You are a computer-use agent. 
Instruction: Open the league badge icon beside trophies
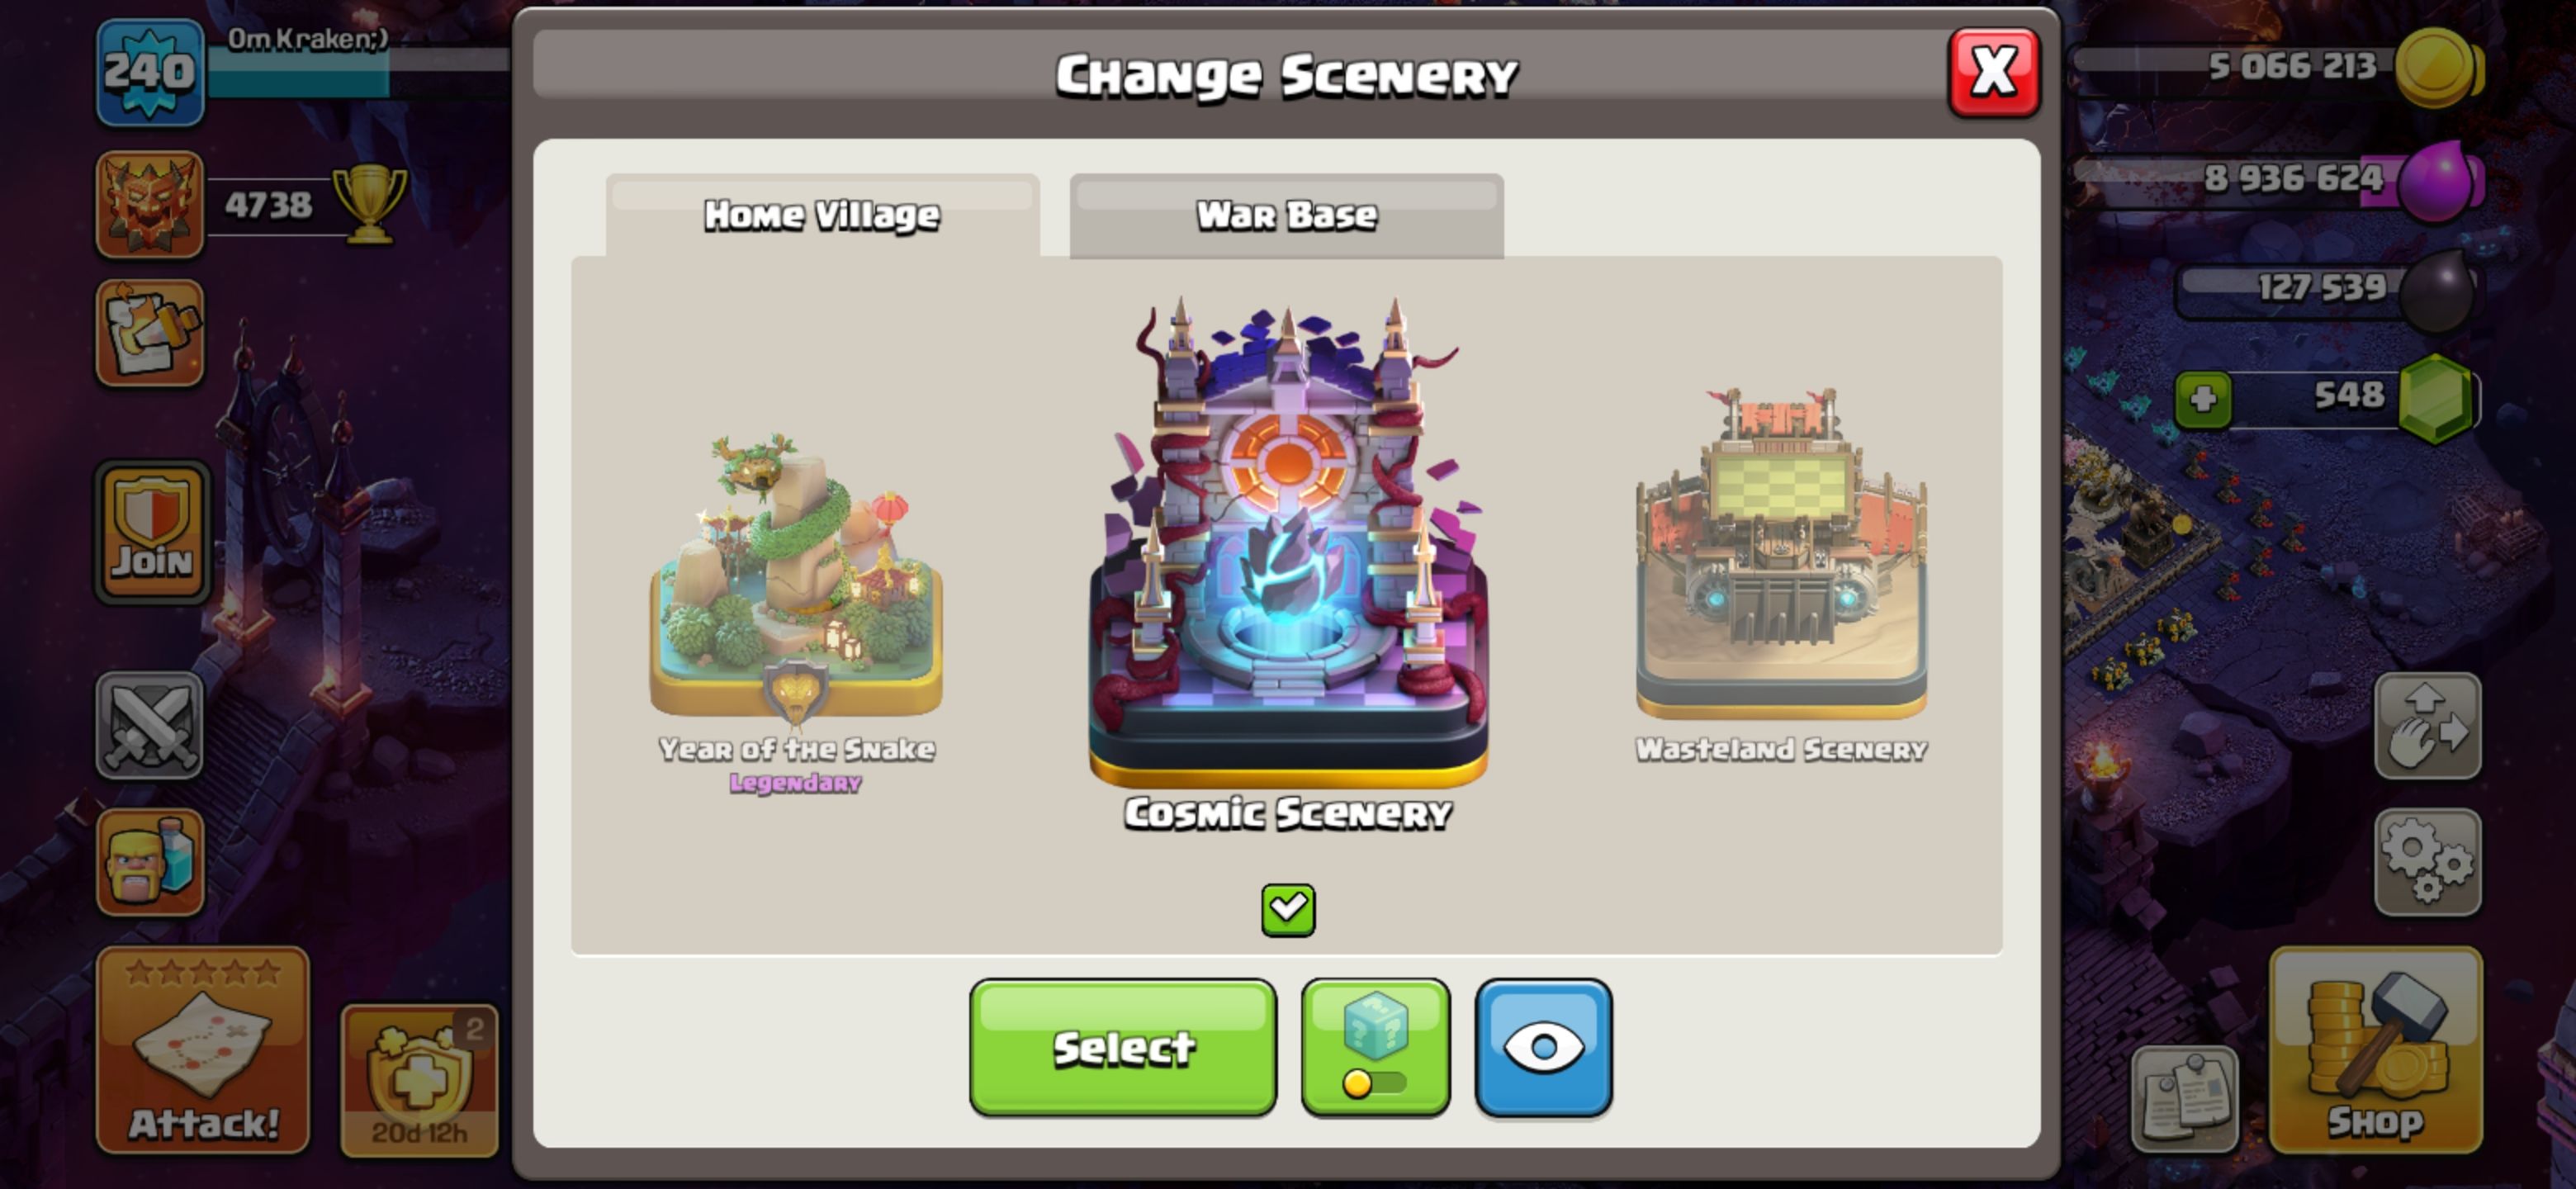(150, 205)
